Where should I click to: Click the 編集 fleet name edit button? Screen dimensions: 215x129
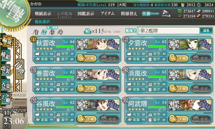point(206,31)
